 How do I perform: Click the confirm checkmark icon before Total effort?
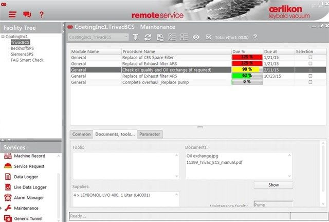(208, 37)
